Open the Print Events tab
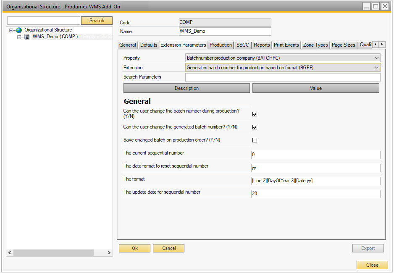Viewport: 394px width, 273px height. [286, 45]
